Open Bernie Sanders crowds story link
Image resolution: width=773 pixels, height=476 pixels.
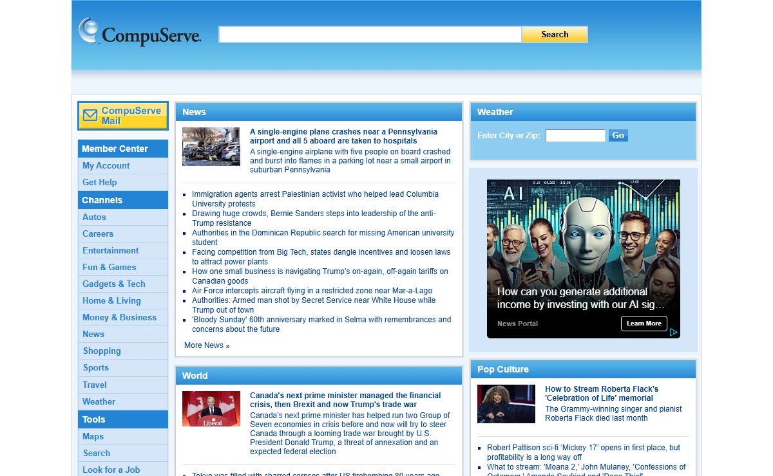click(x=314, y=218)
